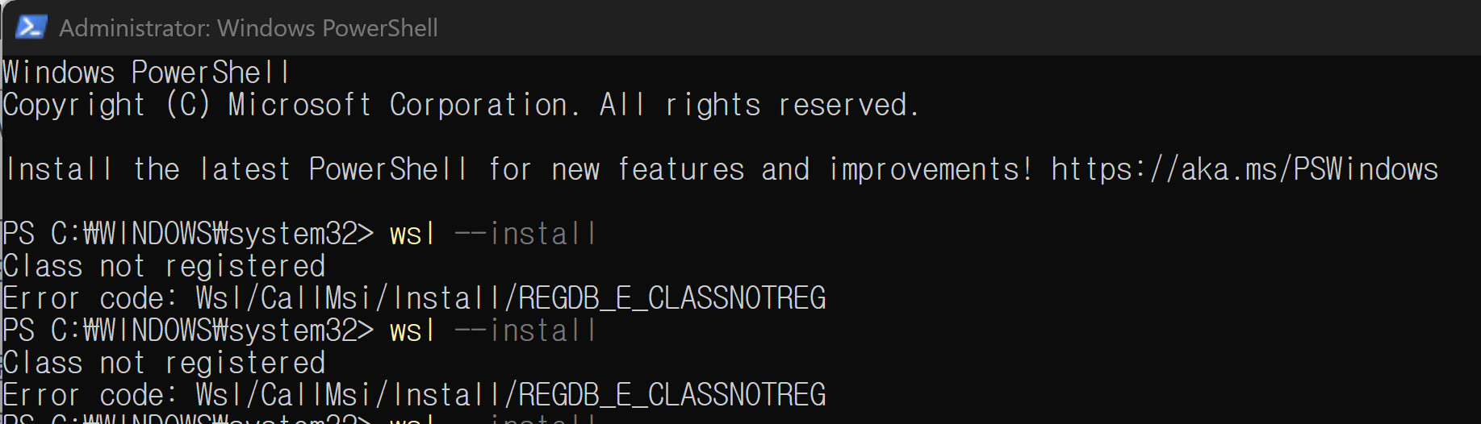
Task: Click the second yellow wsl command
Action: pos(412,331)
